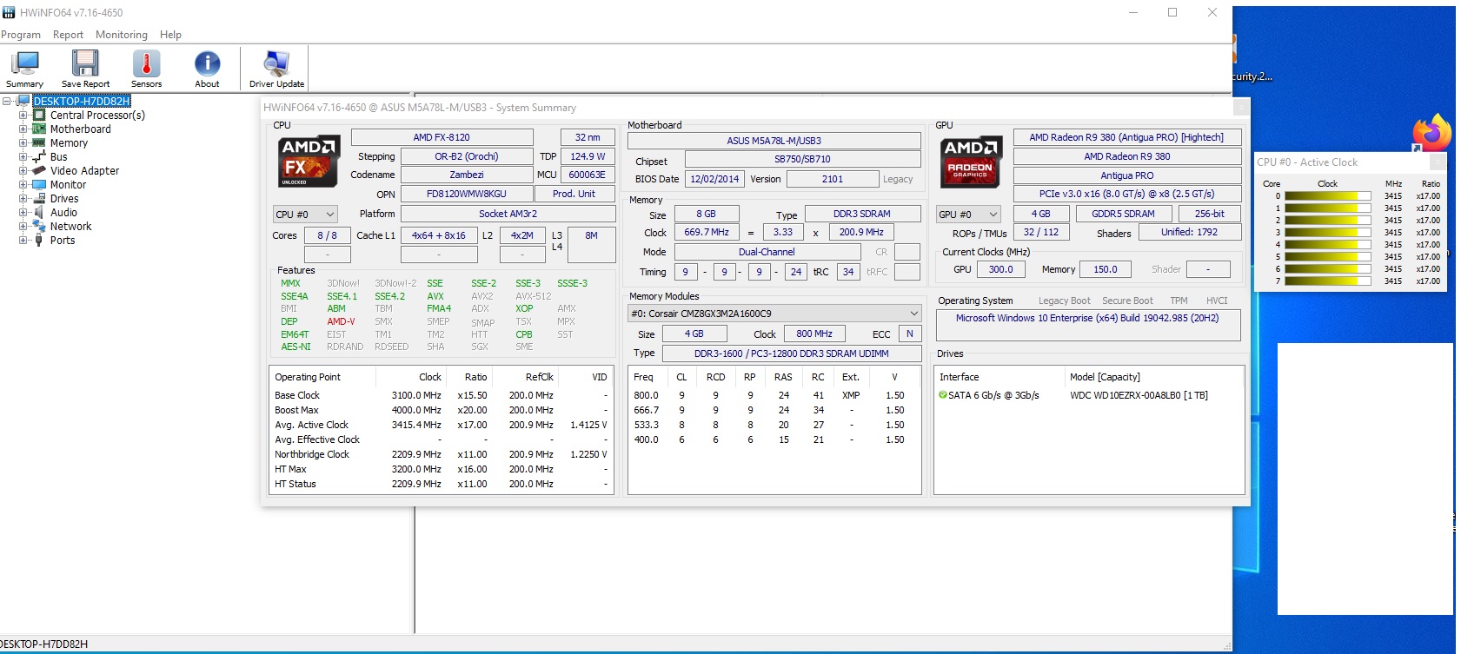Screen dimensions: 1461x654
Task: Click the AMD FX processor logo
Action: (309, 162)
